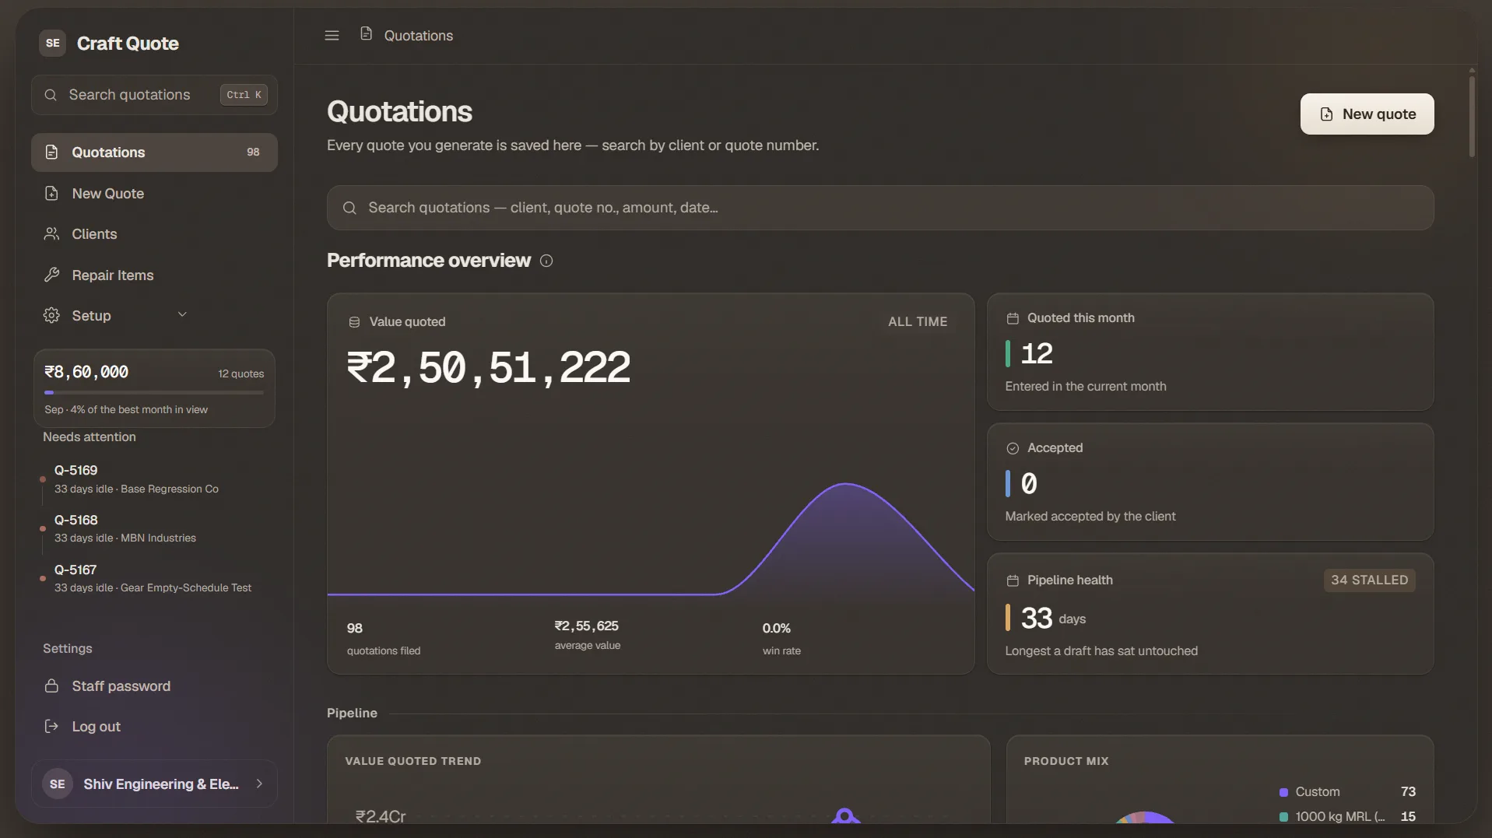Click the September best-month progress bar

click(154, 393)
